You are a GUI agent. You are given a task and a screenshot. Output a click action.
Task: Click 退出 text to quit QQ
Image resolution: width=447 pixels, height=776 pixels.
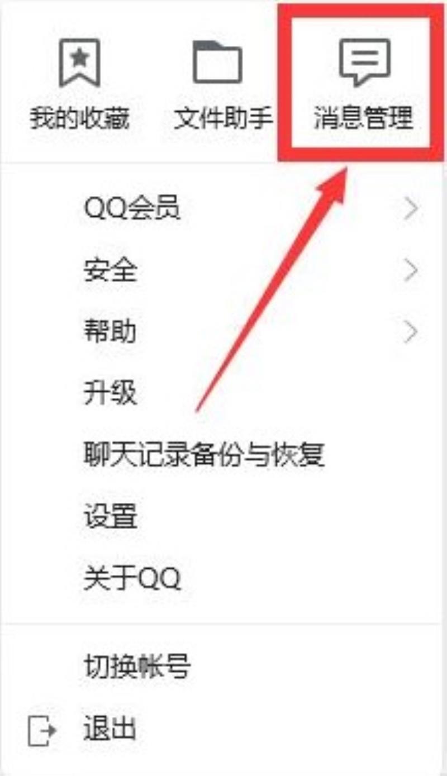pos(110,729)
